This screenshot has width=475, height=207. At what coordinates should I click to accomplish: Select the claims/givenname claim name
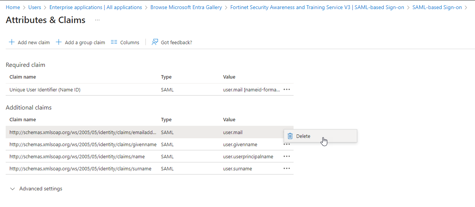coord(83,144)
